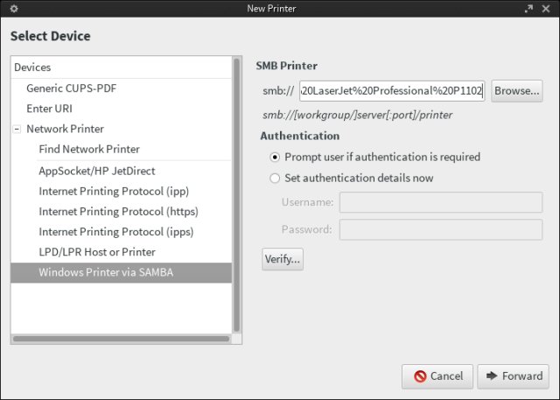Pick AppSocket/HP JetDirect from the list
The width and height of the screenshot is (560, 400).
coord(97,171)
